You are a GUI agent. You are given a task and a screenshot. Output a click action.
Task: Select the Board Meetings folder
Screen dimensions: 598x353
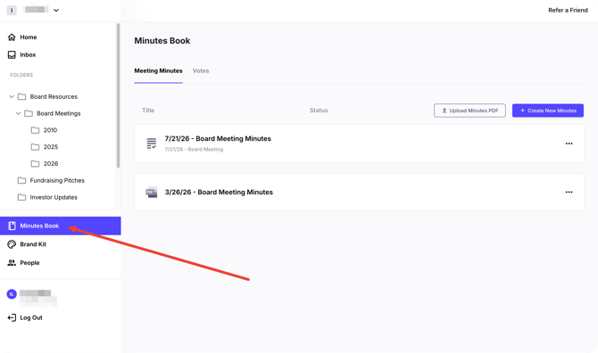click(x=59, y=113)
